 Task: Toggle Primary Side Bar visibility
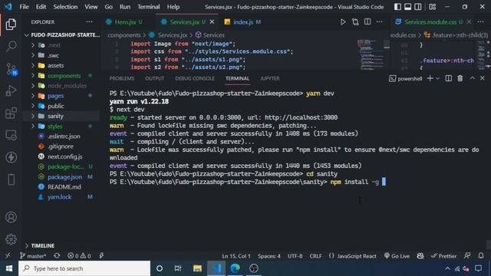397,7
